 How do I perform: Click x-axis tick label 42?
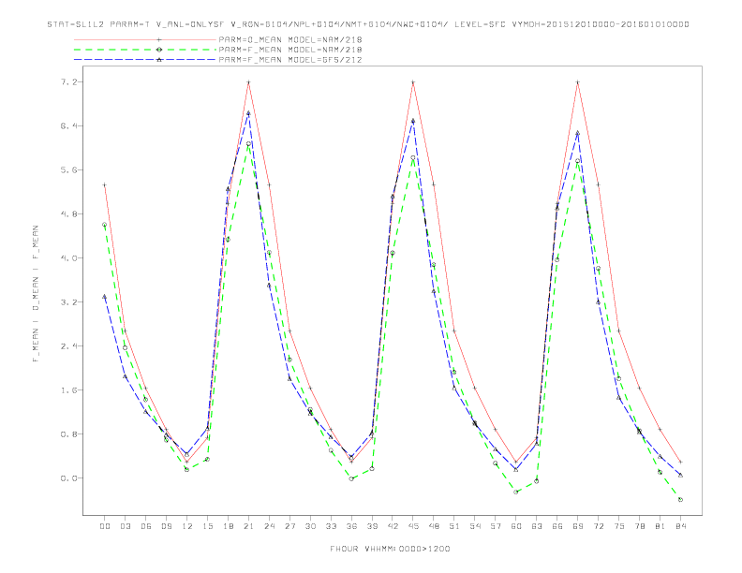pos(393,526)
